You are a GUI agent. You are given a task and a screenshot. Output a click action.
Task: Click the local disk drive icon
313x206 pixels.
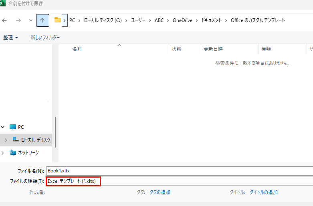[16, 140]
